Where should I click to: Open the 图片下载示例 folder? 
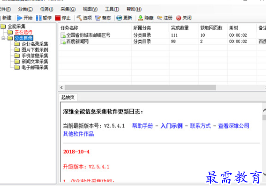[35, 50]
